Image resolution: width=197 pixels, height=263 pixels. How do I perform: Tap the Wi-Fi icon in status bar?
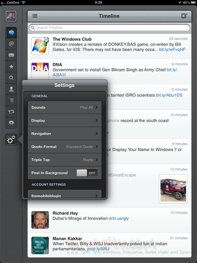pos(24,2)
